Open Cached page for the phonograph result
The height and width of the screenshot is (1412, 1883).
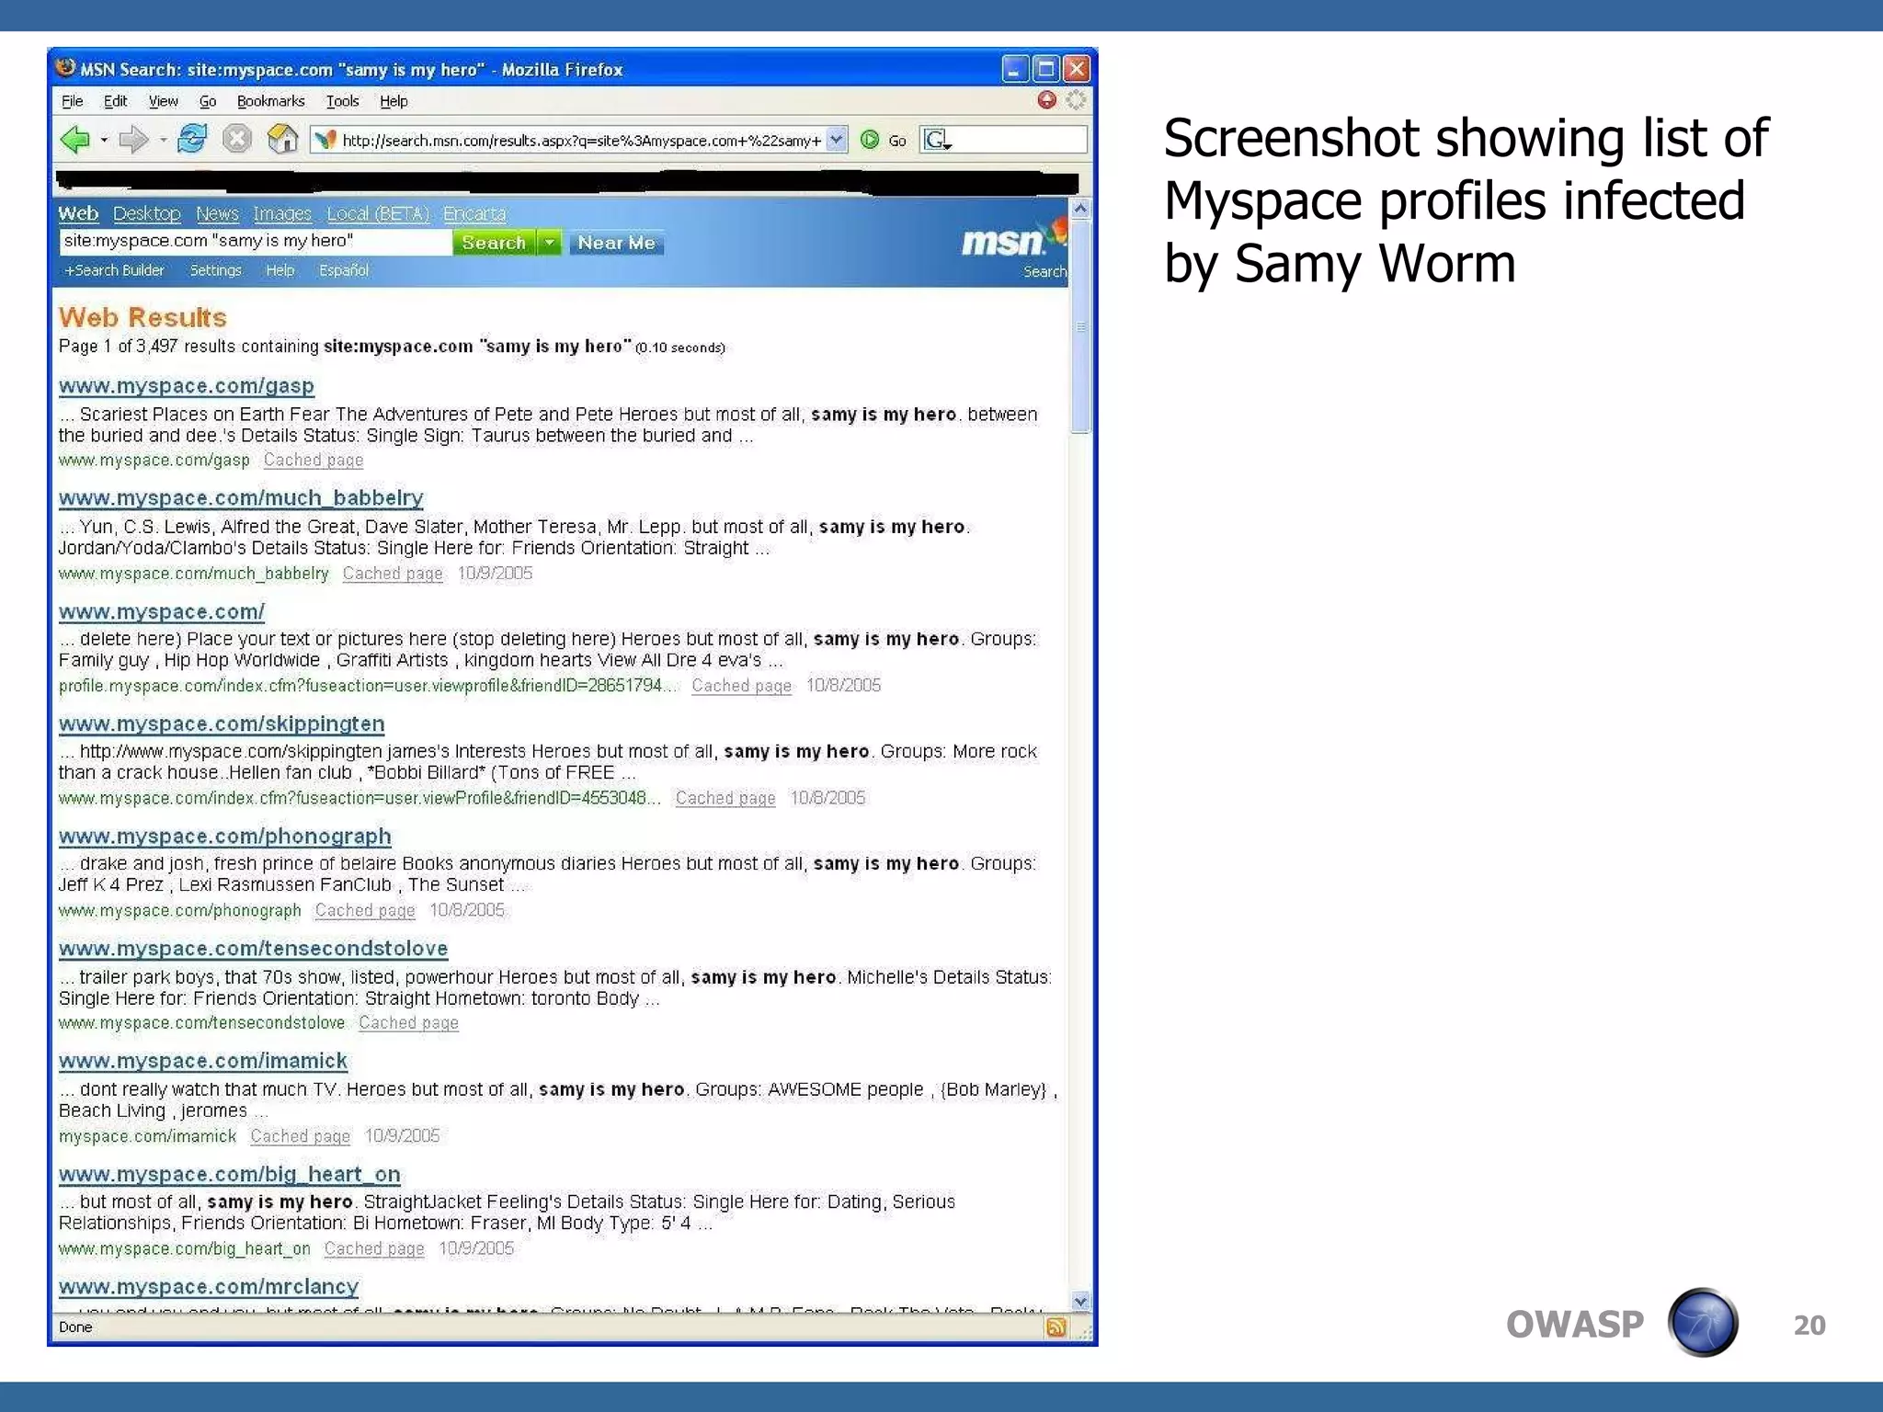[x=365, y=910]
